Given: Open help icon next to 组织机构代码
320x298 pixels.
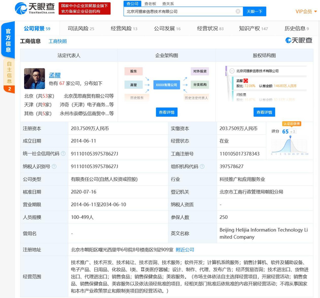Looking at the screenshot, I should (202, 166).
